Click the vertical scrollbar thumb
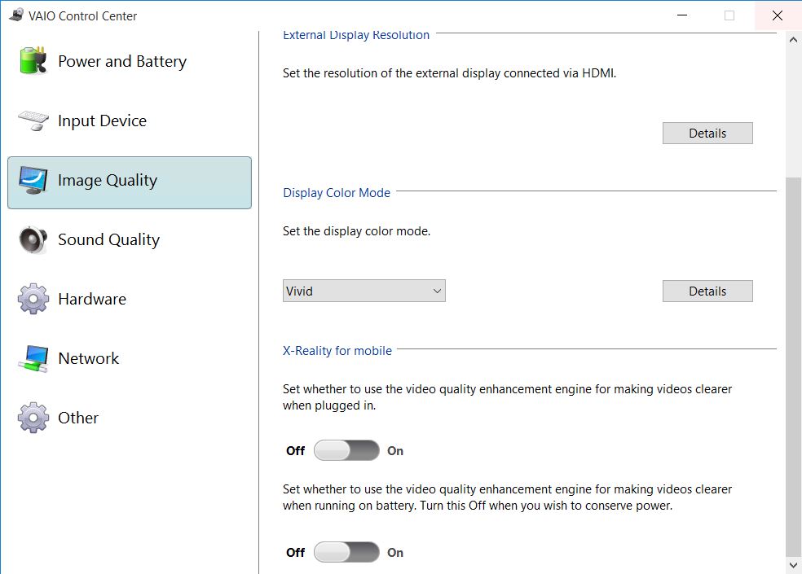 pos(793,367)
